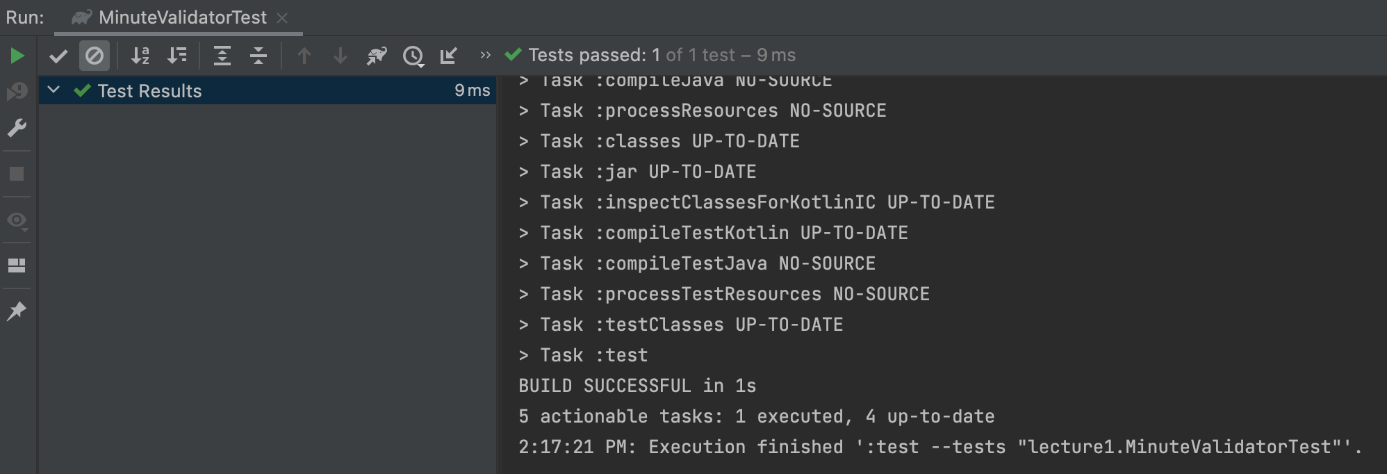This screenshot has height=474, width=1387.
Task: Pin the tab with pushpin icon
Action: coord(17,311)
